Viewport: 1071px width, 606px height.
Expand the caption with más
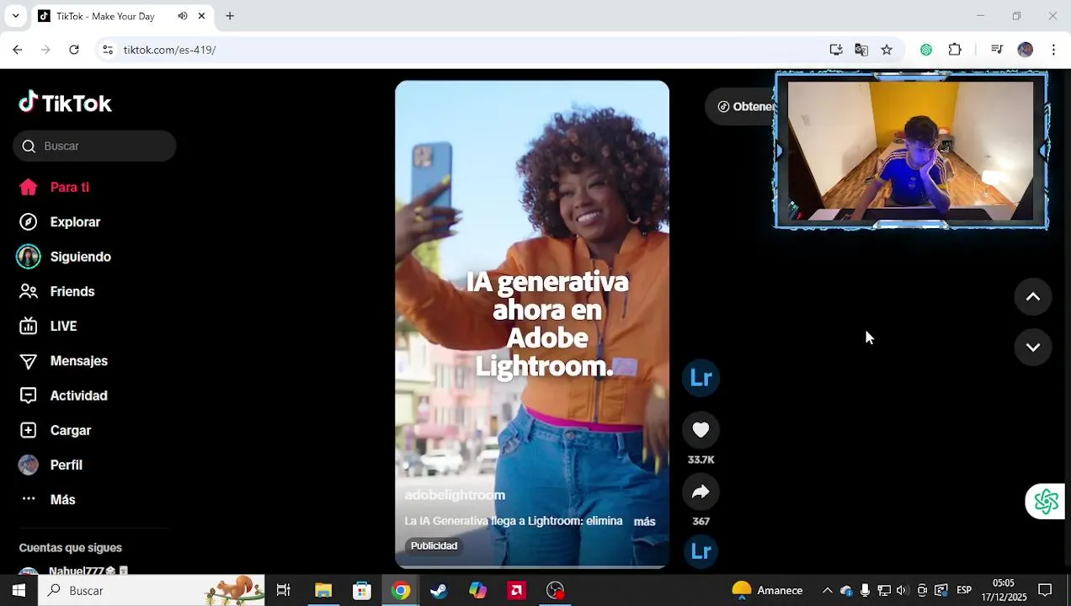coord(644,522)
